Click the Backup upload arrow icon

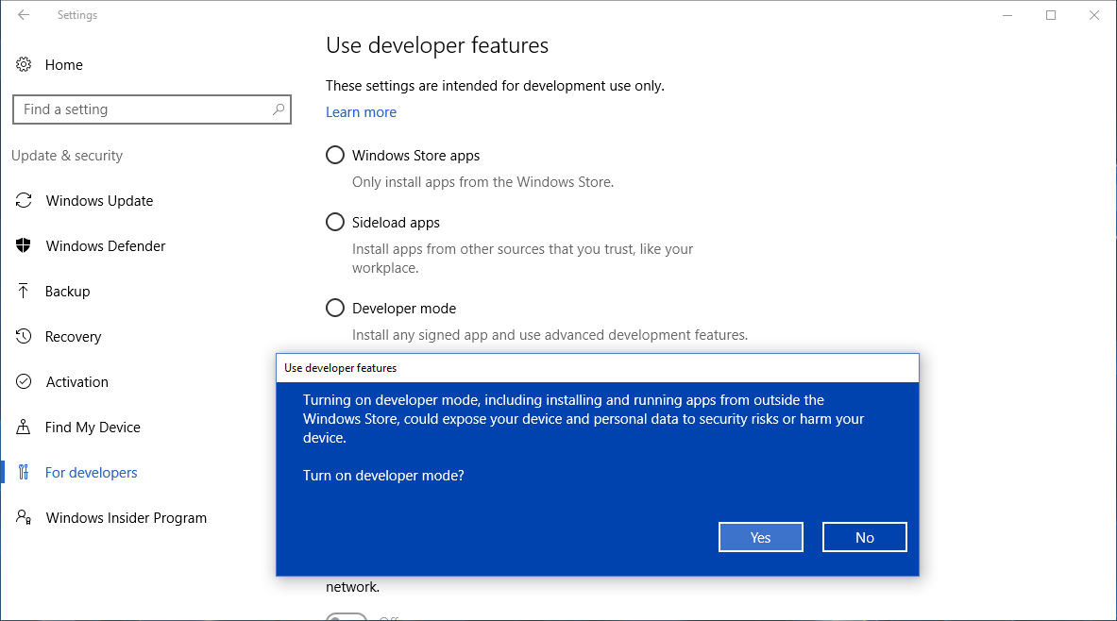[x=24, y=292]
